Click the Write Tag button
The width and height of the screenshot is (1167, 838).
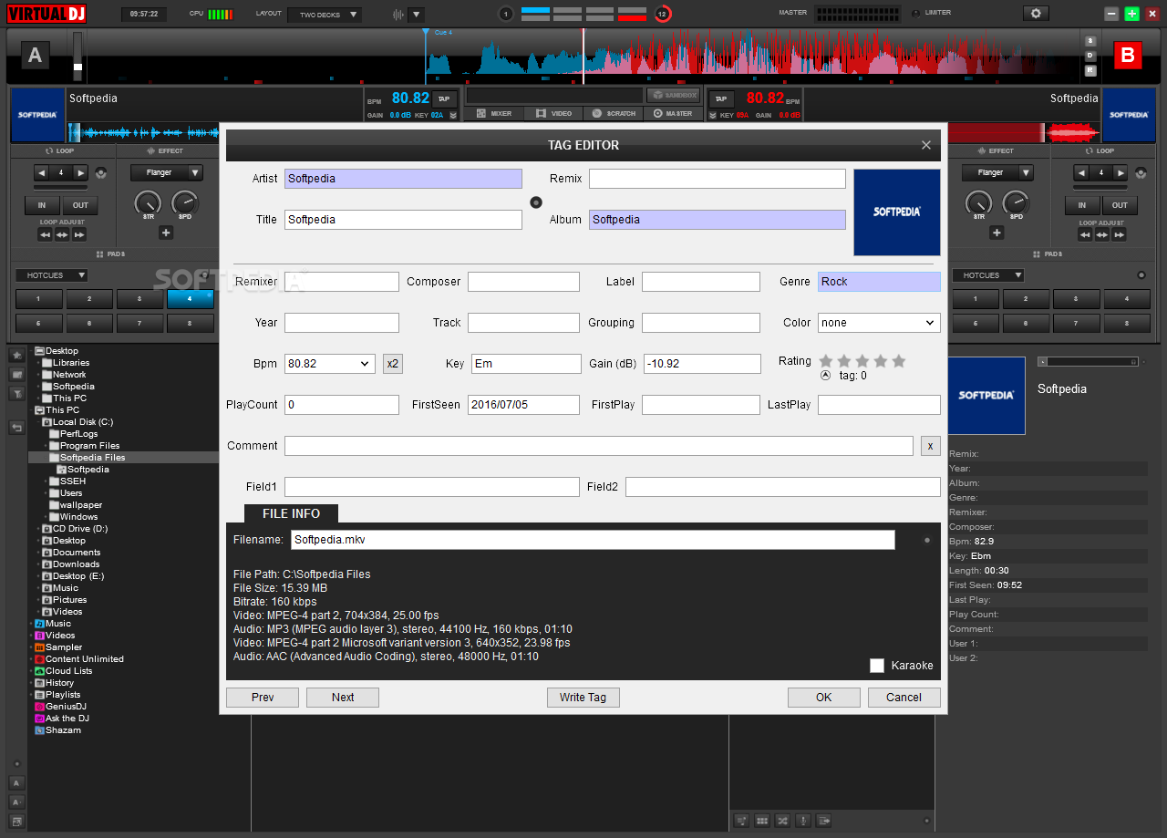(x=583, y=698)
